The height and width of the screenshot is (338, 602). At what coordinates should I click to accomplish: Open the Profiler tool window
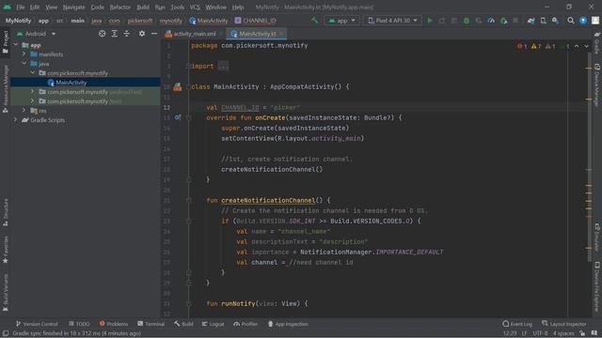pos(246,324)
